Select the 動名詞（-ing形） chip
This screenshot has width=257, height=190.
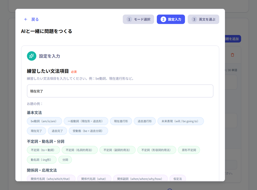[41, 160]
